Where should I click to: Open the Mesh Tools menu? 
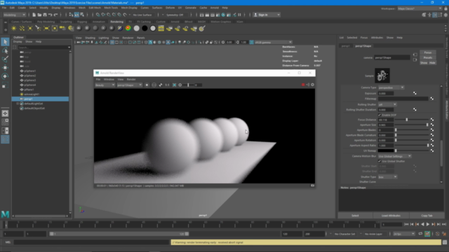(111, 8)
